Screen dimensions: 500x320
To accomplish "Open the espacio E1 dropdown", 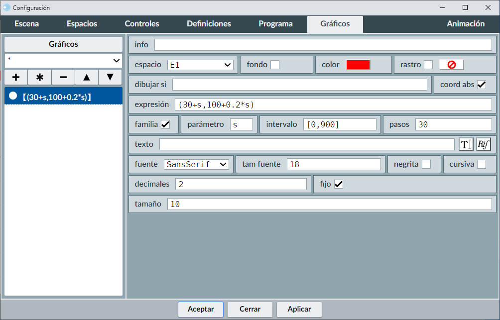I will 200,65.
